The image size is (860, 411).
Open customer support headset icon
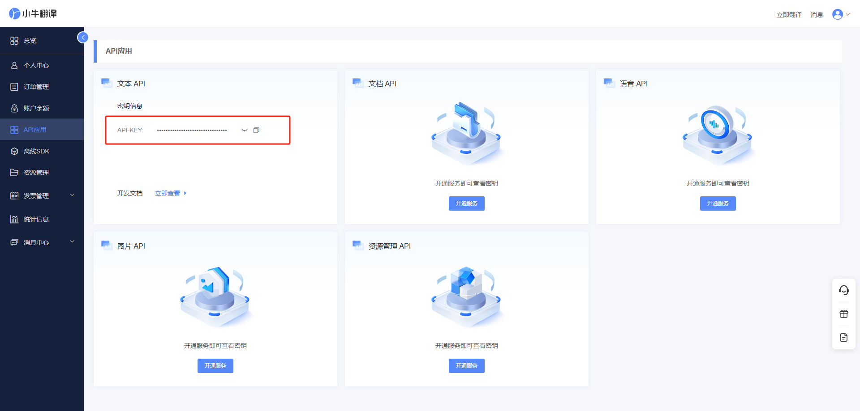(844, 290)
